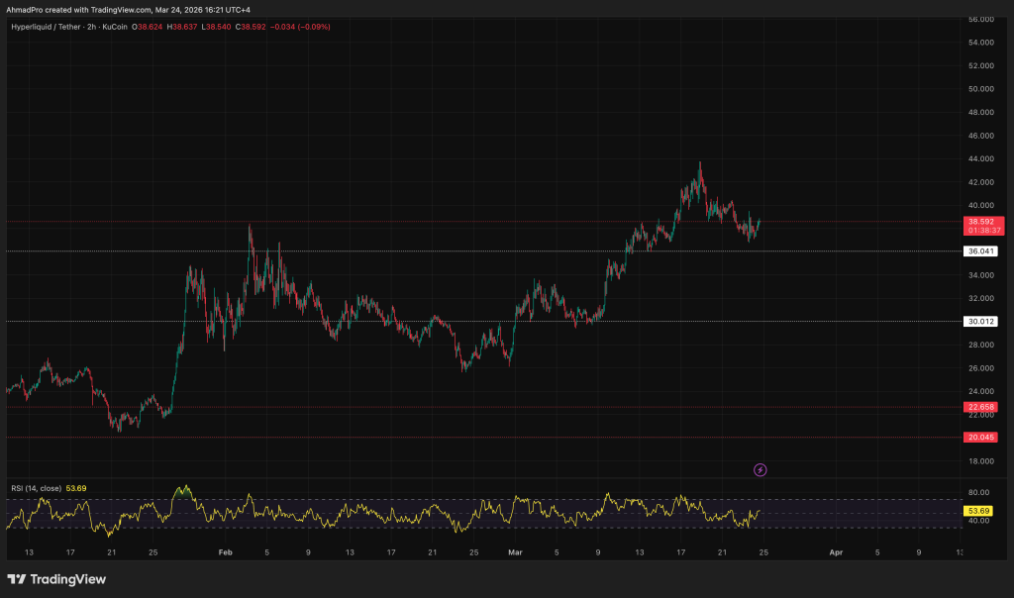Select the current price label 38.592

click(983, 221)
